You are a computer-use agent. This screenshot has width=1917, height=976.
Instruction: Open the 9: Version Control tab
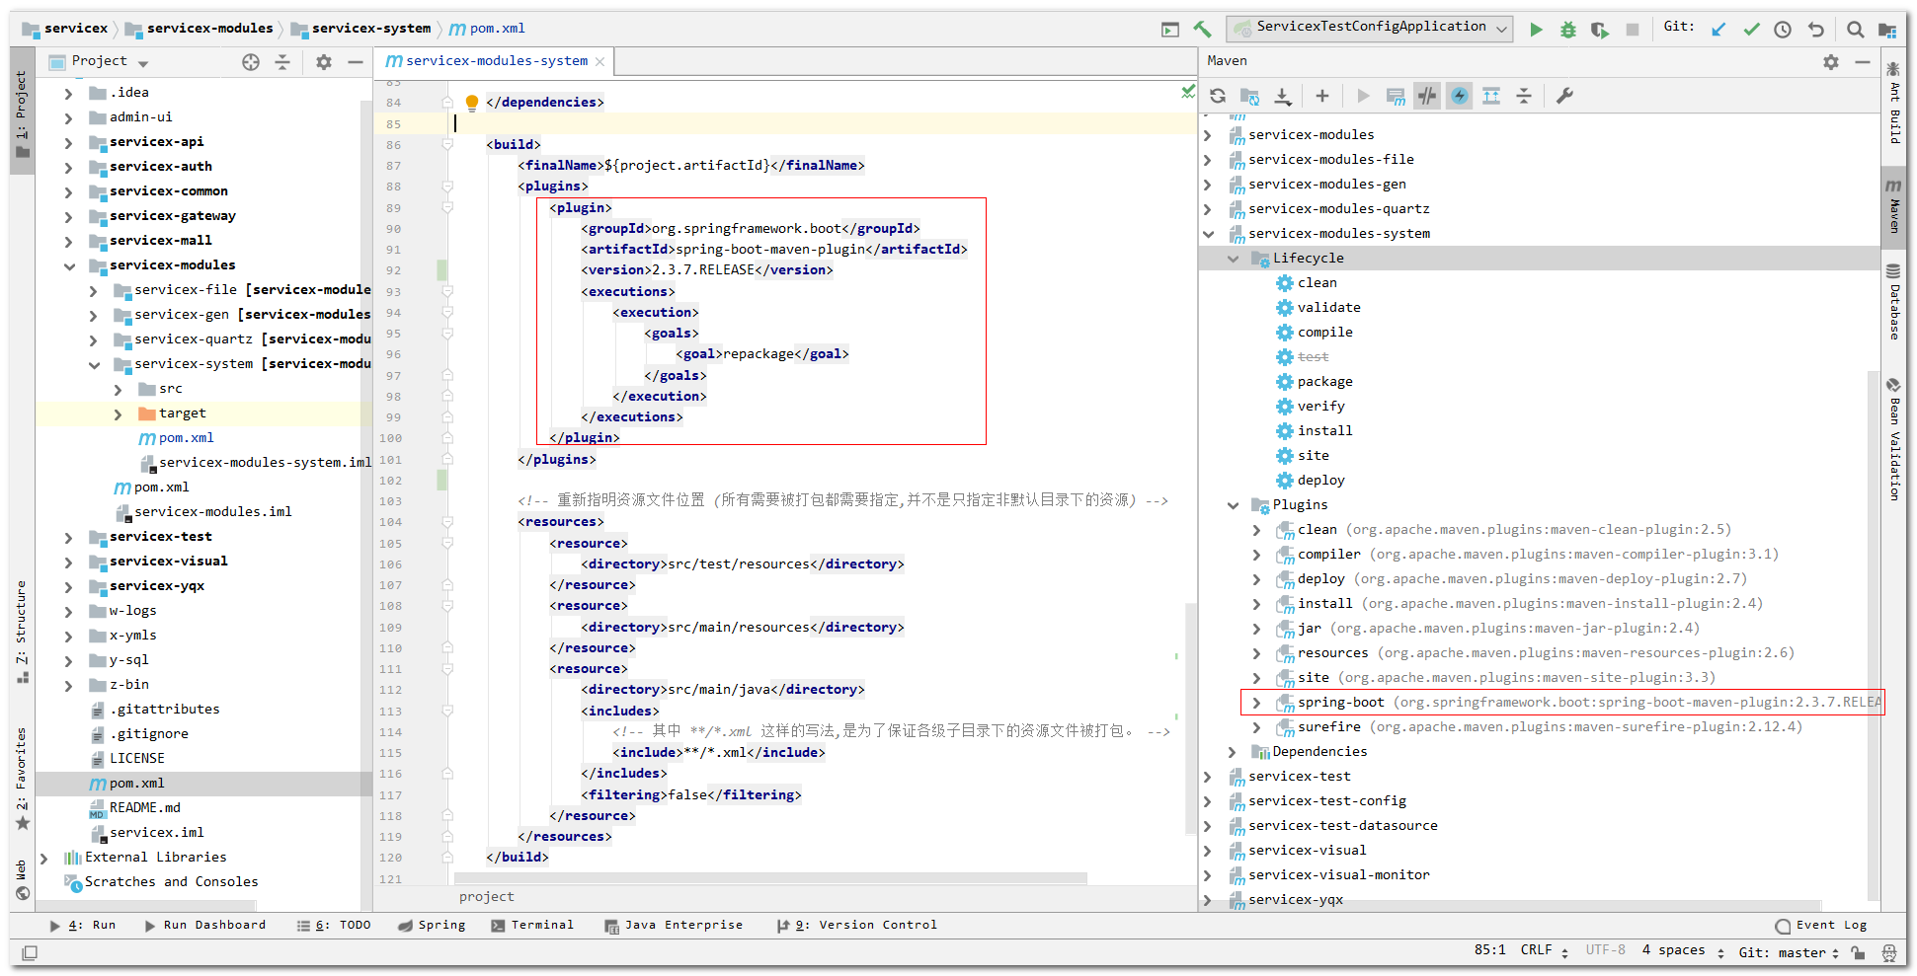pyautogui.click(x=857, y=926)
